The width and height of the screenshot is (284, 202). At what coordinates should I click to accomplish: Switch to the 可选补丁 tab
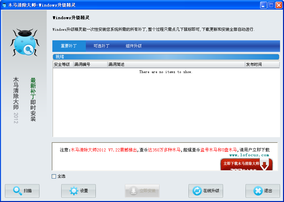101,46
